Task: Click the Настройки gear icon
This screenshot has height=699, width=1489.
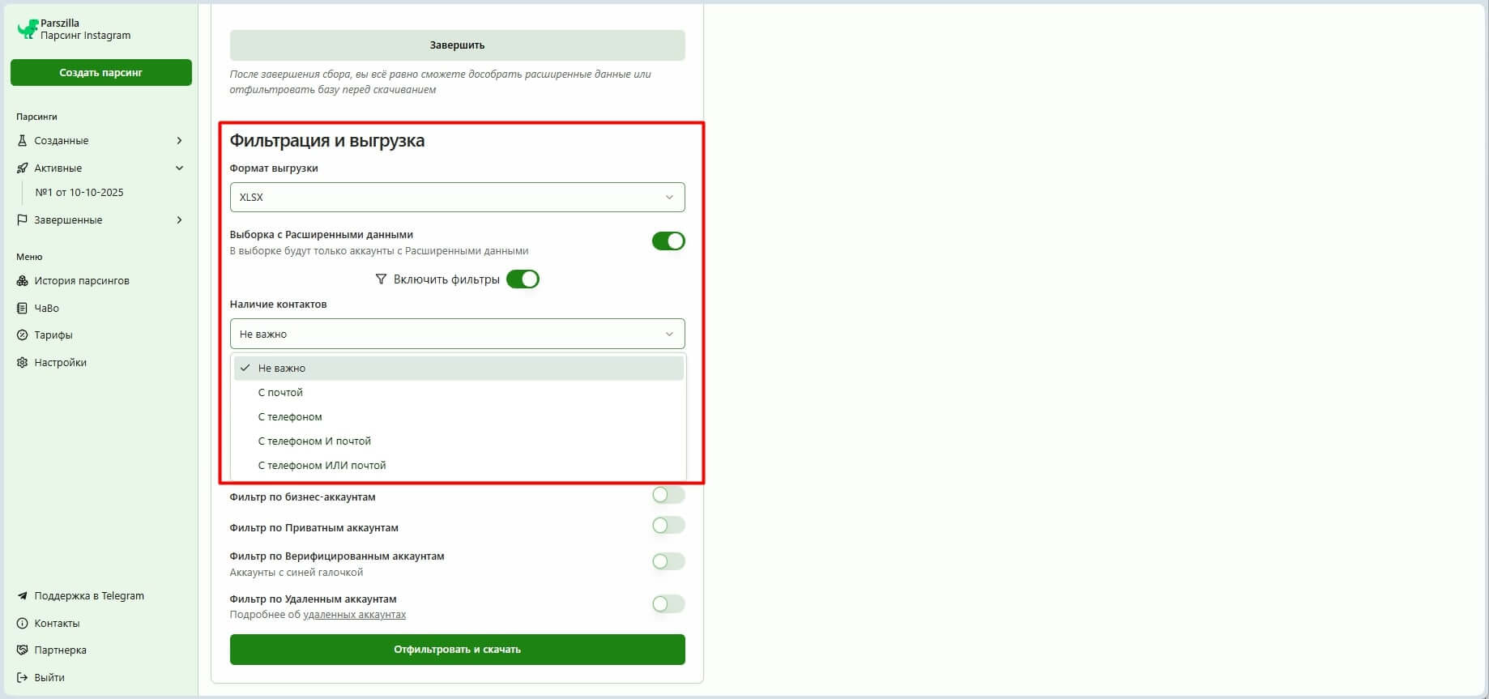Action: (22, 362)
